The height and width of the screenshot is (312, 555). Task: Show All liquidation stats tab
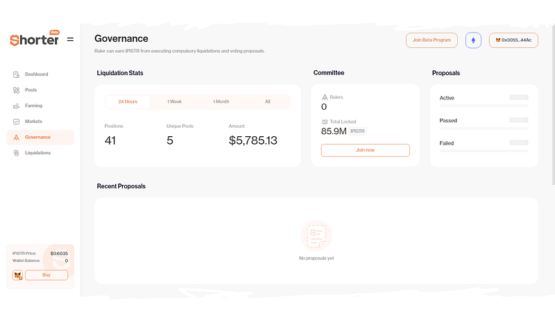[x=268, y=101]
